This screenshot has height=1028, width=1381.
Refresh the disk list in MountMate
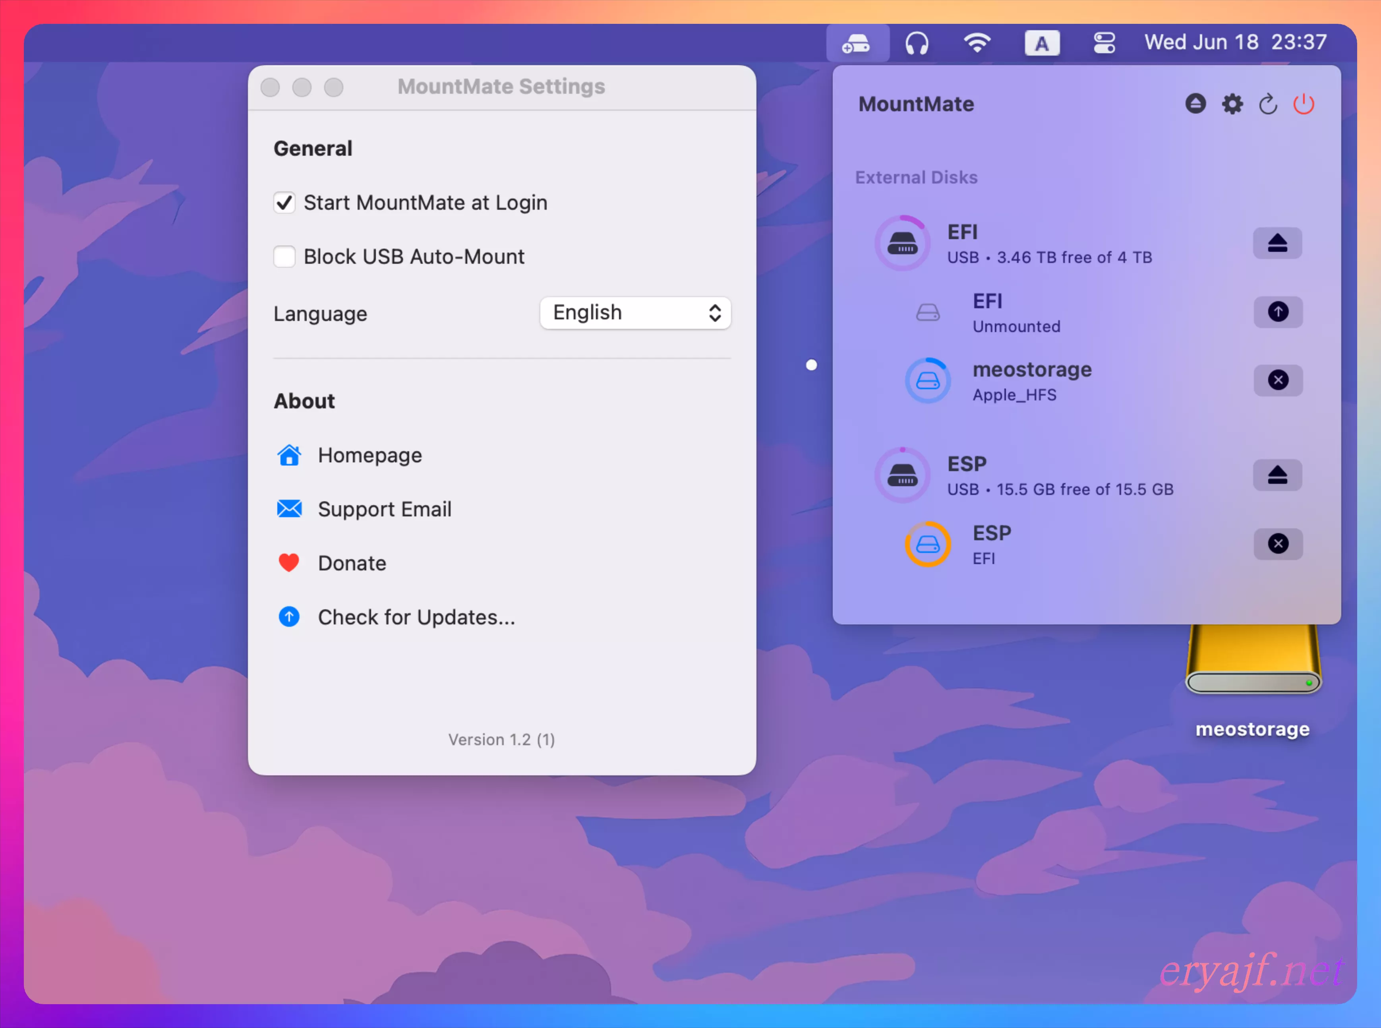[x=1268, y=104]
